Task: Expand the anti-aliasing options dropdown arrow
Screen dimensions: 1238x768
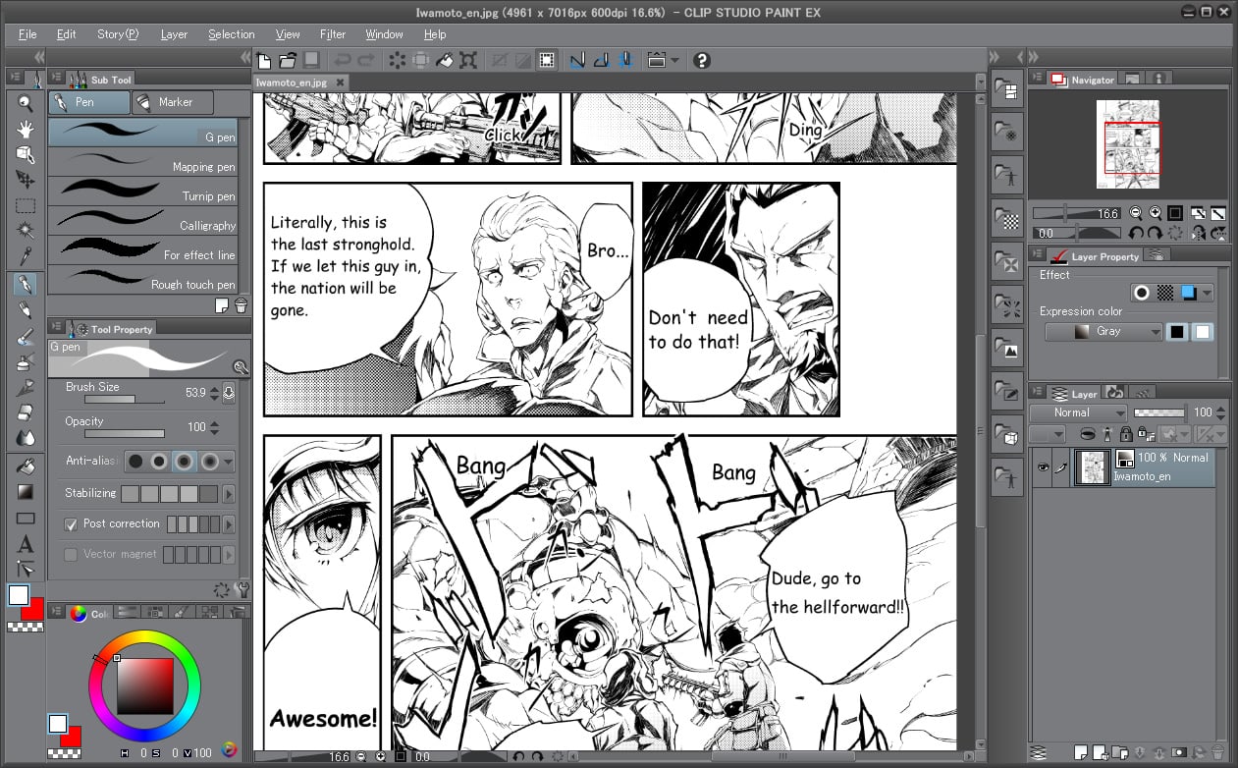Action: 229,461
